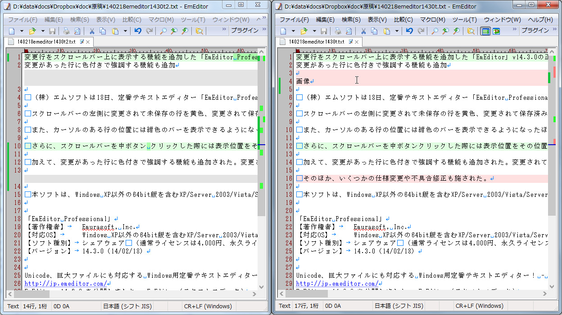
Task: Click Save floppy icon in 1430t.txt window
Action: [324, 31]
